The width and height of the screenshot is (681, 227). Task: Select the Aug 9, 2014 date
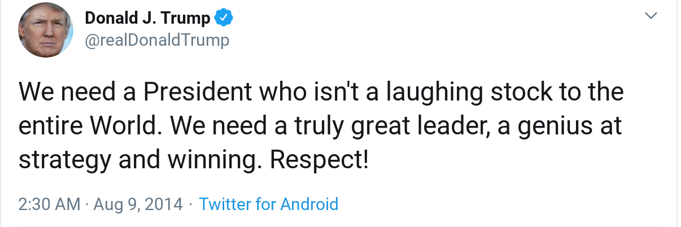138,204
